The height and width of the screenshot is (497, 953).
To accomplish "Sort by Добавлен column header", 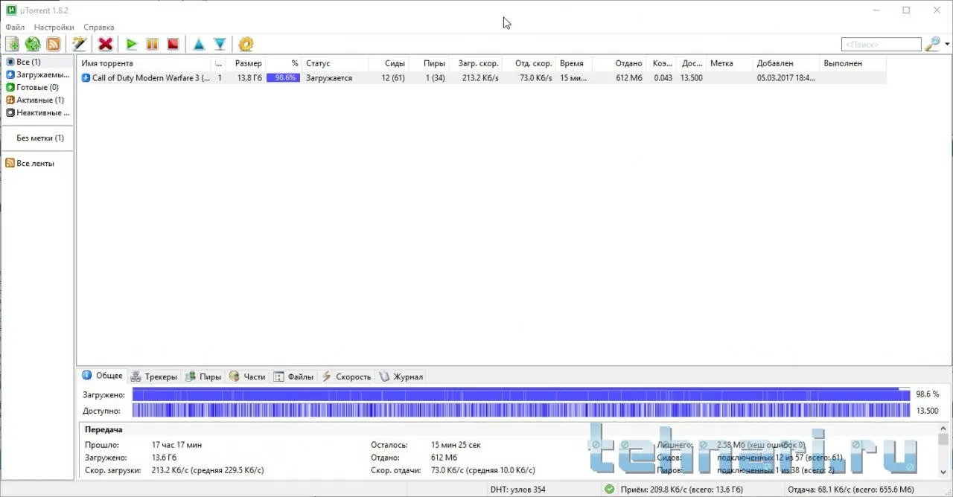I will pyautogui.click(x=786, y=63).
